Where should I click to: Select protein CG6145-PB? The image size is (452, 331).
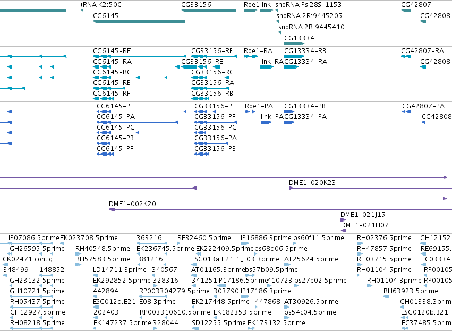104,143
